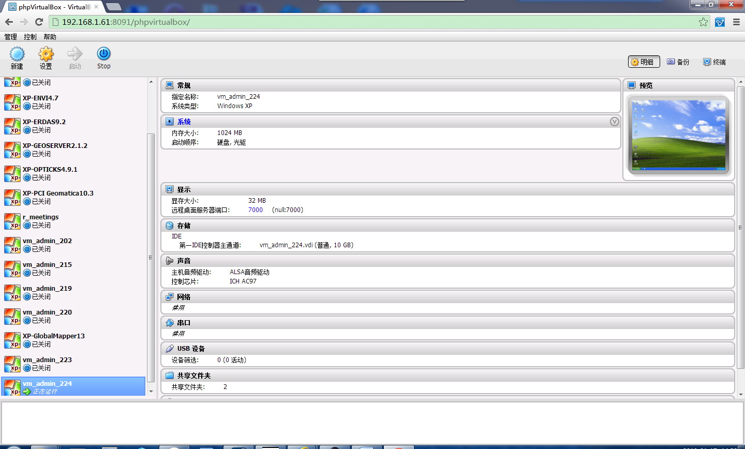Click ALSA音频驱动 audio driver value
The image size is (745, 449).
(250, 272)
